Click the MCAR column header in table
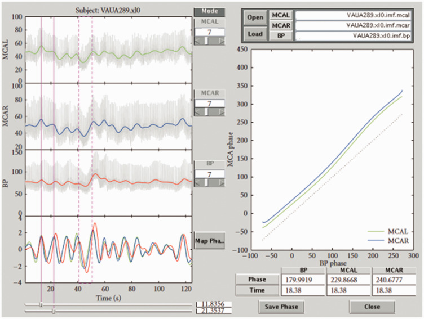The width and height of the screenshot is (424, 319). 394,270
